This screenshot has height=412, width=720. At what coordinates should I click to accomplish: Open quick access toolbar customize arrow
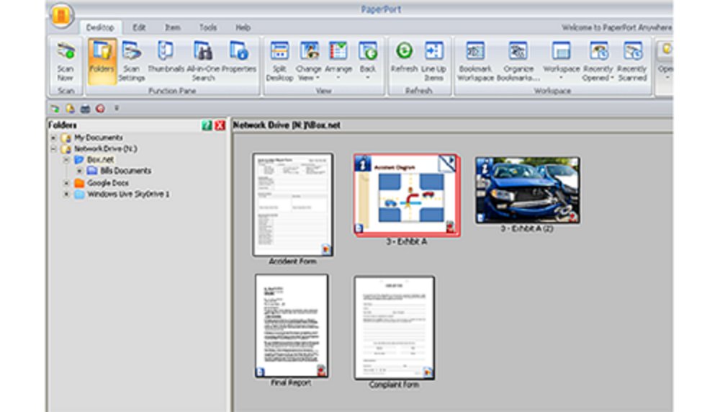point(117,108)
